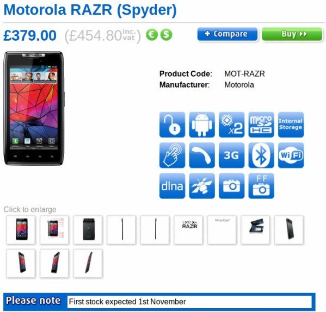
Task: Open the Motorola RAZR (Spyder) title link
Action: point(90,10)
